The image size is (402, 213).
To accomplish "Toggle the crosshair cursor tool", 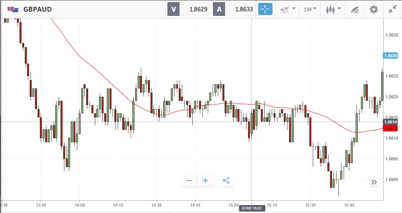I will click(265, 9).
